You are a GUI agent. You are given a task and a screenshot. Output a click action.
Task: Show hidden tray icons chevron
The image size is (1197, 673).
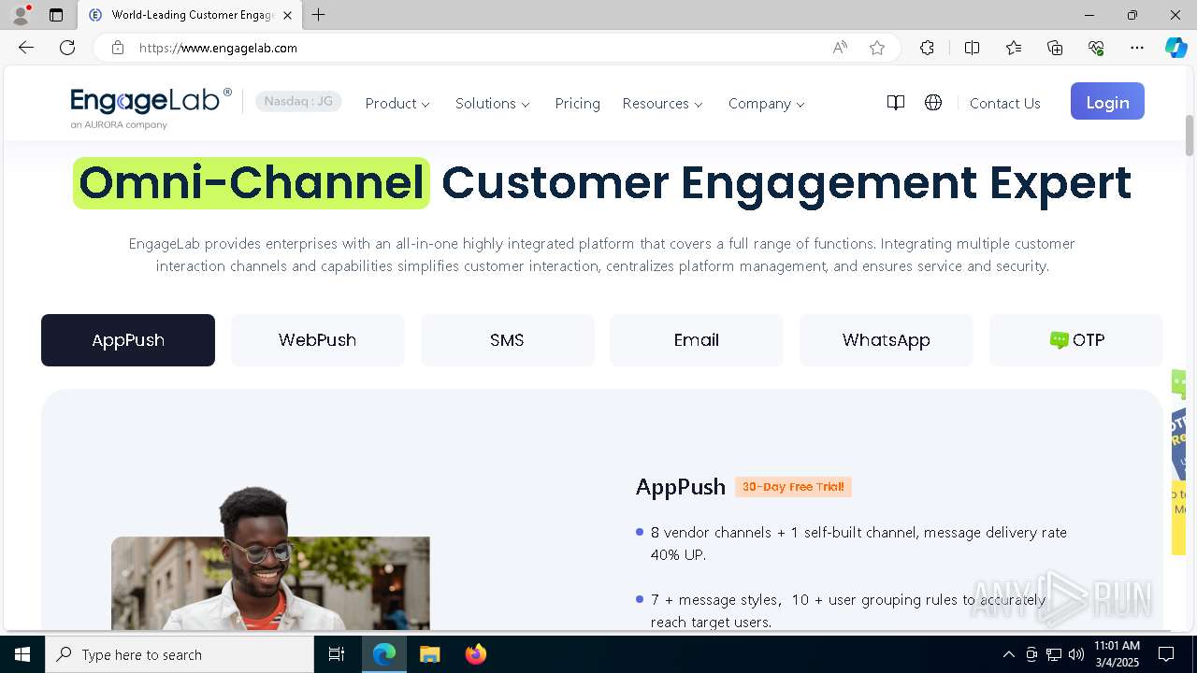click(1008, 654)
